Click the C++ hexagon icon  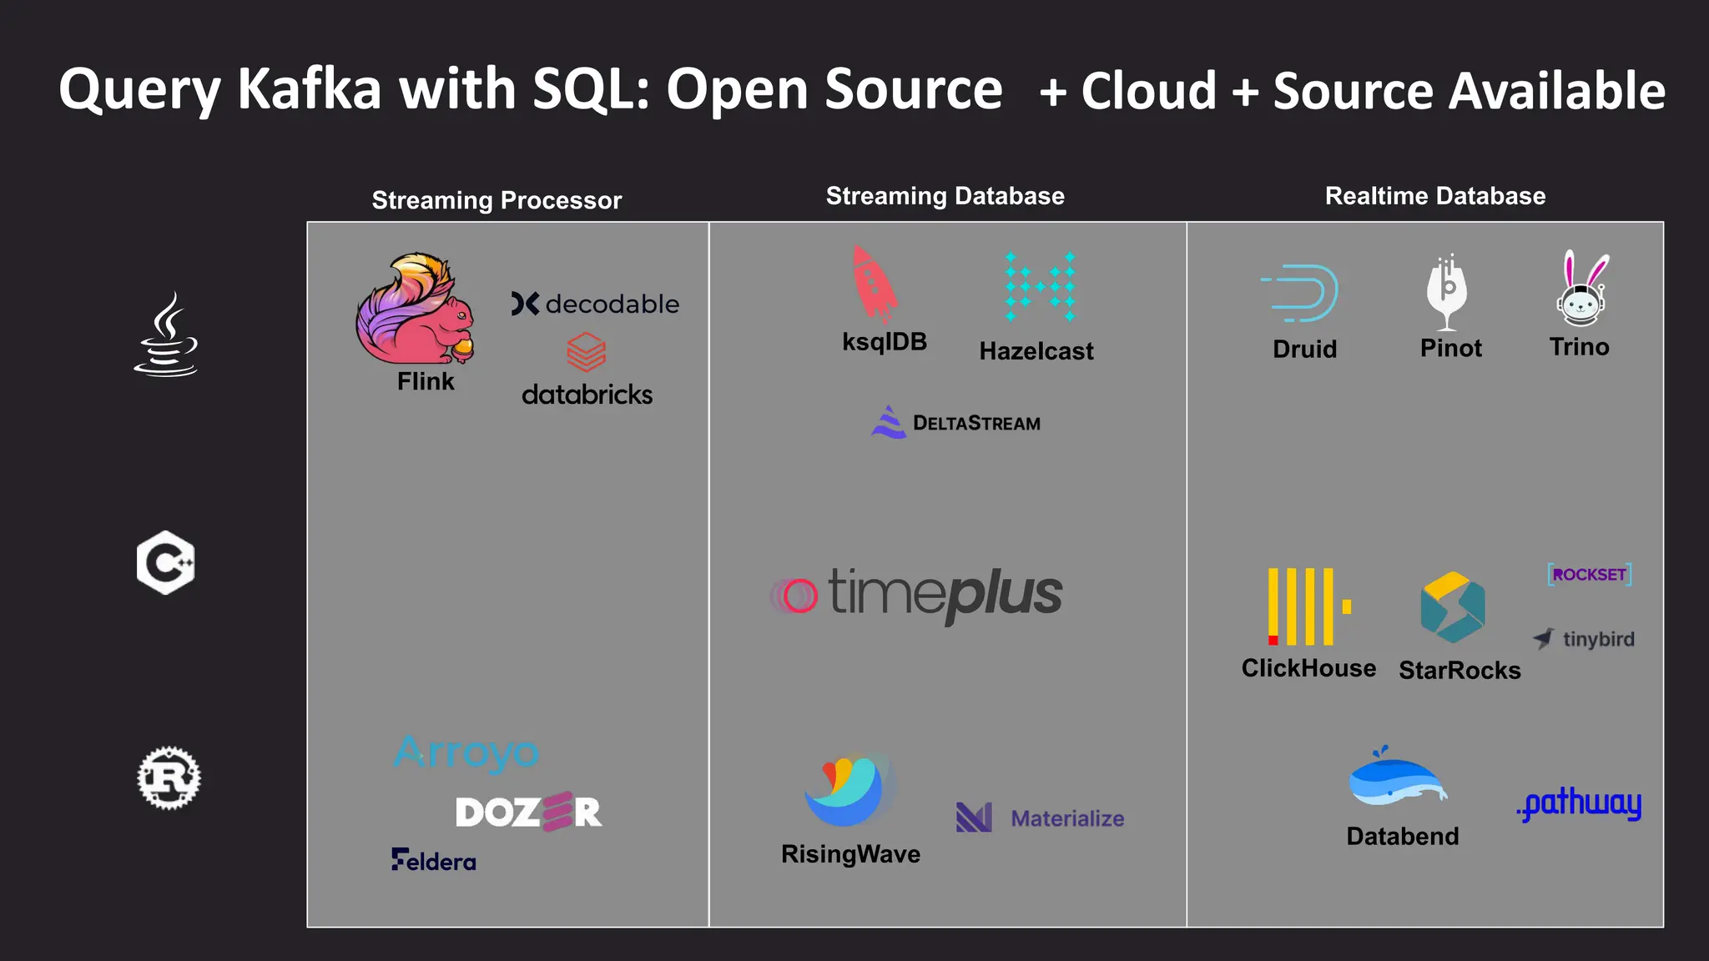166,562
